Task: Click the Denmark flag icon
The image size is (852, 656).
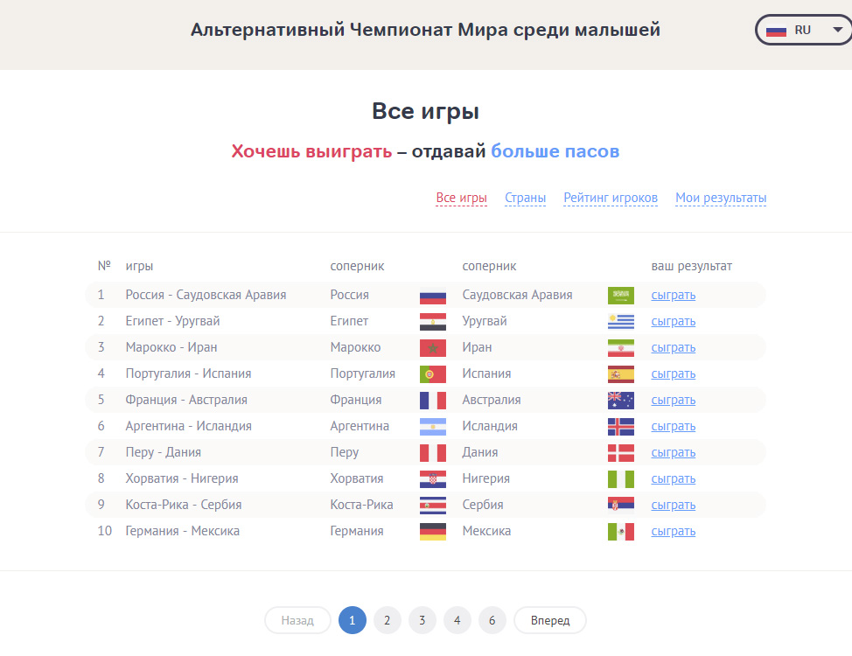Action: pos(620,453)
